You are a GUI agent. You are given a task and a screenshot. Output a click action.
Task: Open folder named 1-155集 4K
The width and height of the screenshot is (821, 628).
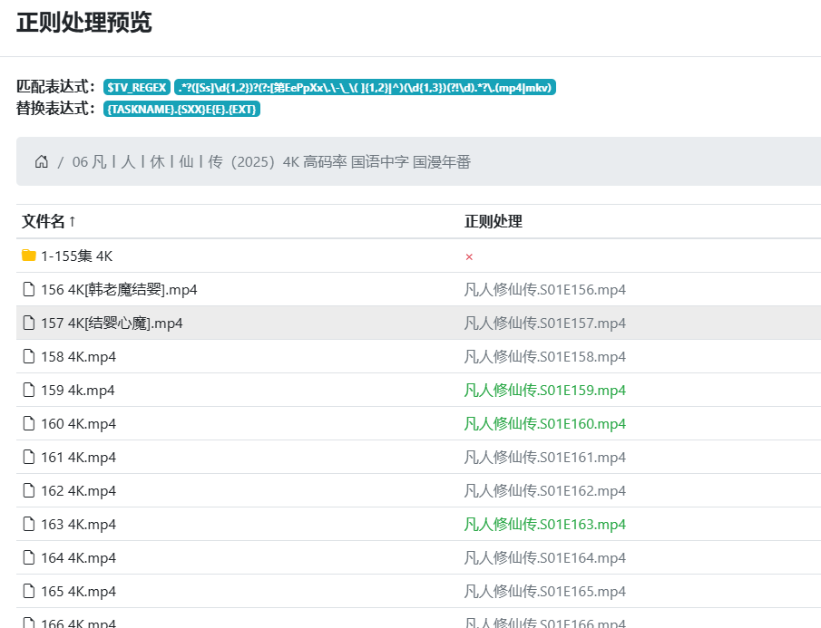76,256
